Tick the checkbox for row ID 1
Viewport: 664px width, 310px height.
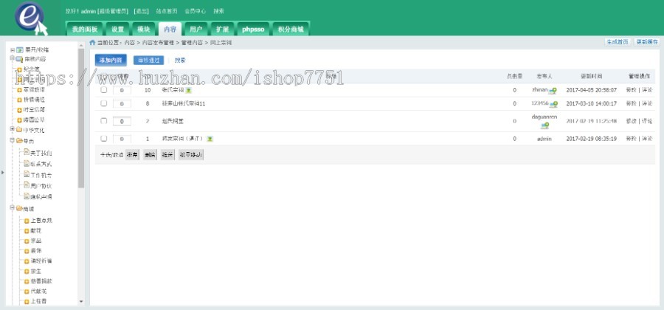click(x=104, y=139)
